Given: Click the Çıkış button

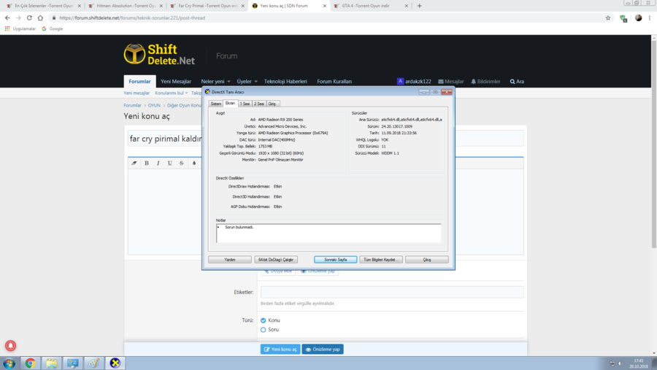Looking at the screenshot, I should click(x=426, y=260).
